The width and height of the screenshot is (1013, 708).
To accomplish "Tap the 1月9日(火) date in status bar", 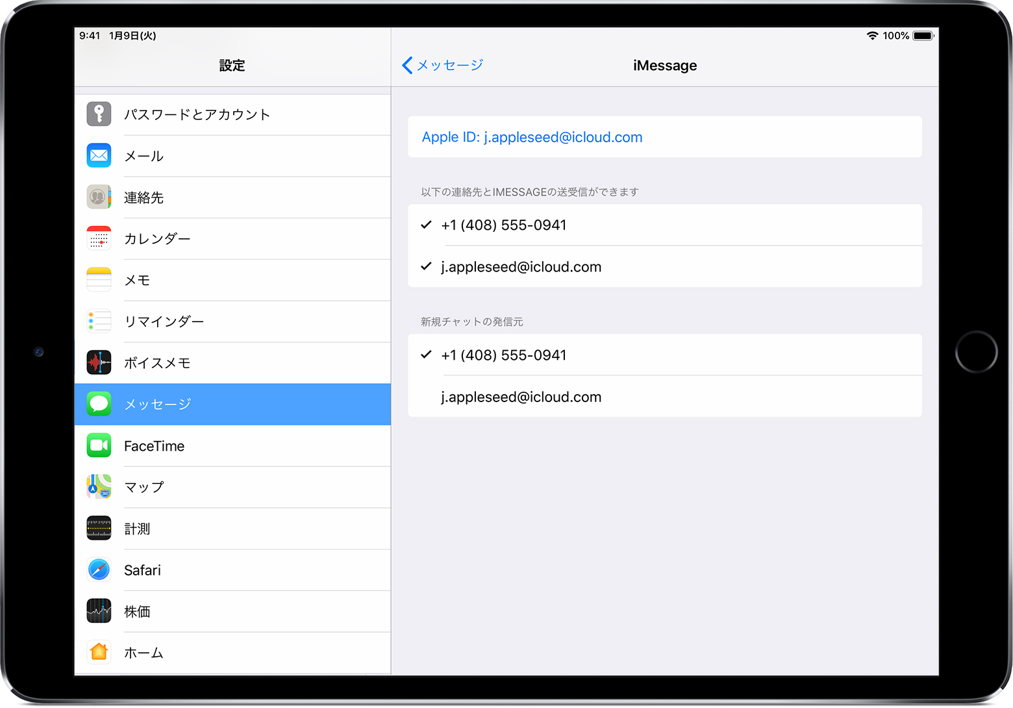I will (132, 36).
